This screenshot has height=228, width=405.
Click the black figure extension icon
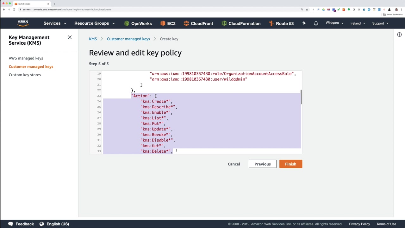pos(389,9)
